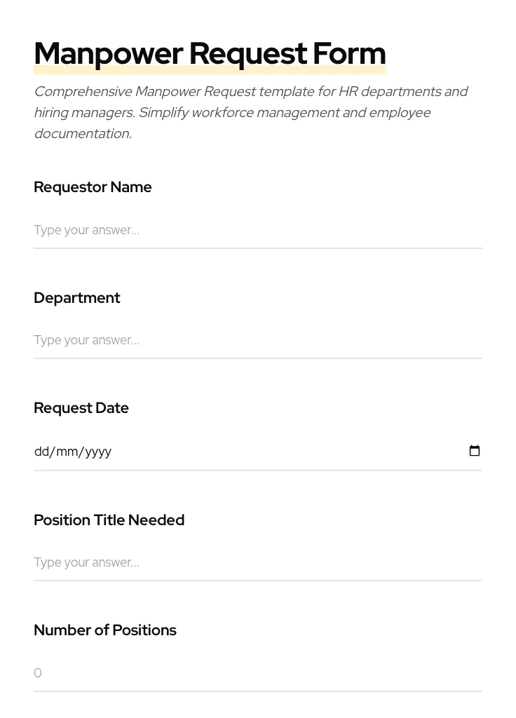Select the form description paragraph

[x=251, y=112]
